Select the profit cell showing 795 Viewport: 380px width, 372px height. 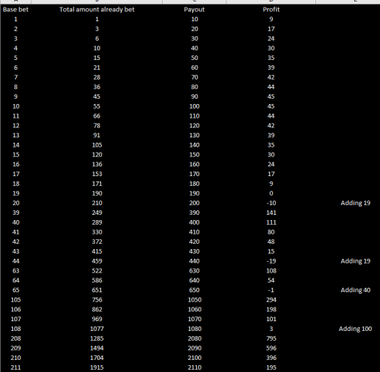coord(271,339)
